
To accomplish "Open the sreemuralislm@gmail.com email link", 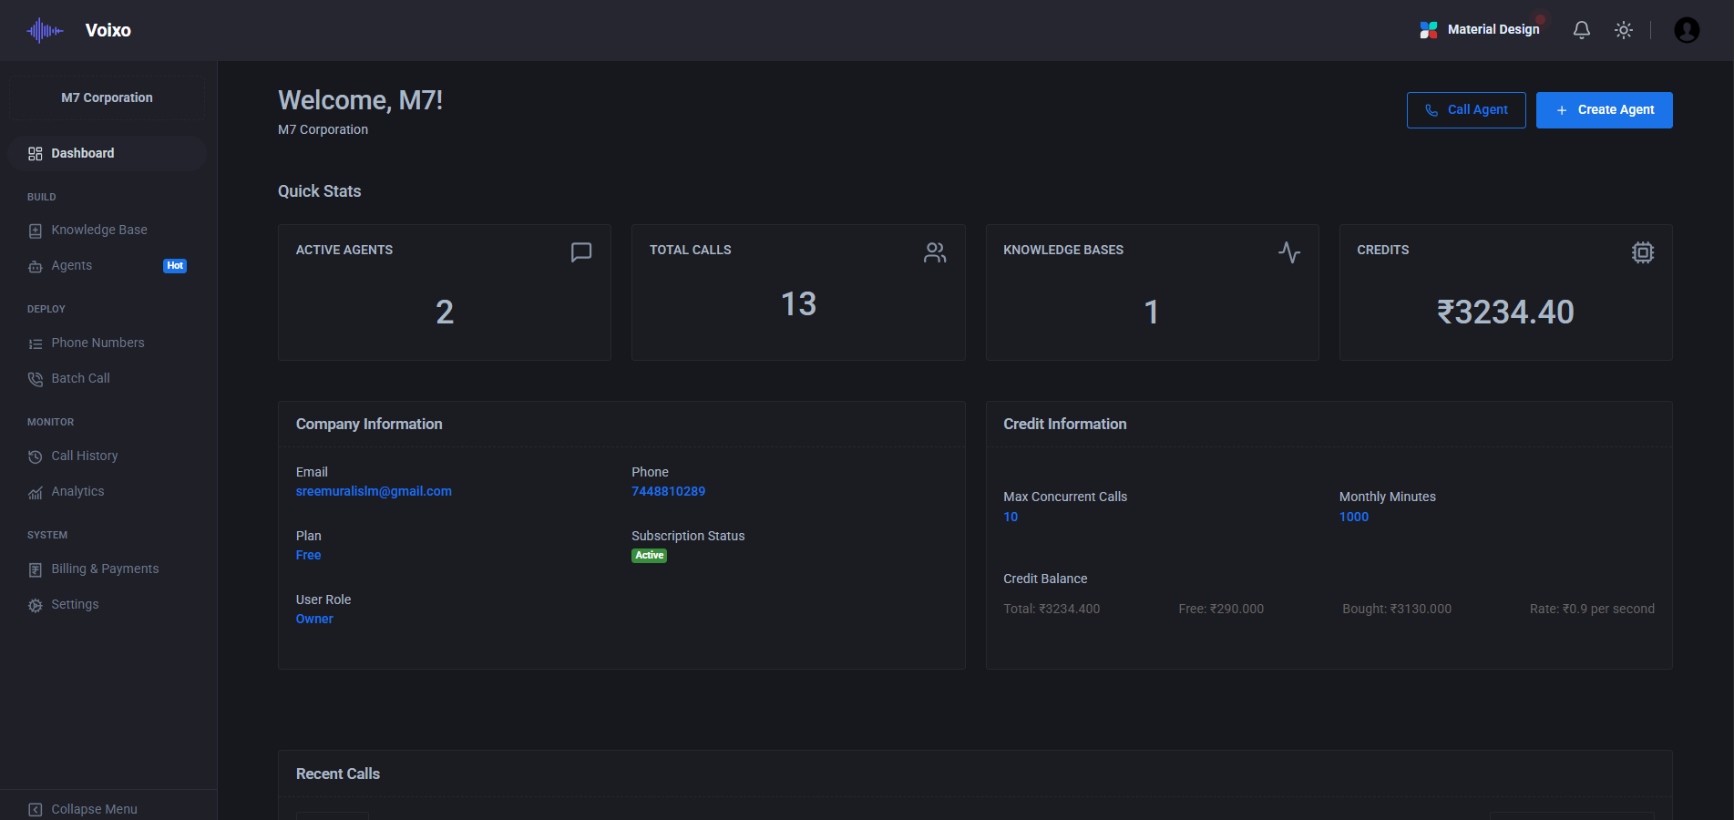I will tap(374, 491).
